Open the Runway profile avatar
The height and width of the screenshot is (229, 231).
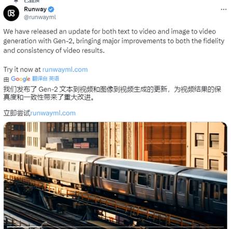pyautogui.click(x=11, y=13)
